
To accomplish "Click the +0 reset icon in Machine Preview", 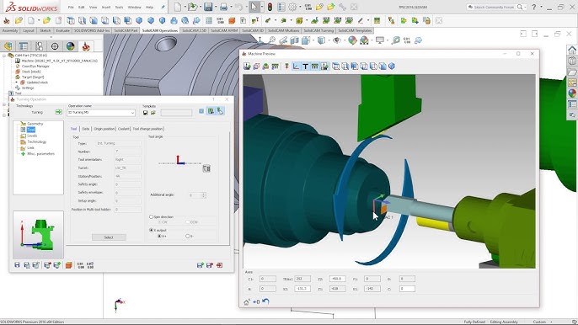I will 256,302.
